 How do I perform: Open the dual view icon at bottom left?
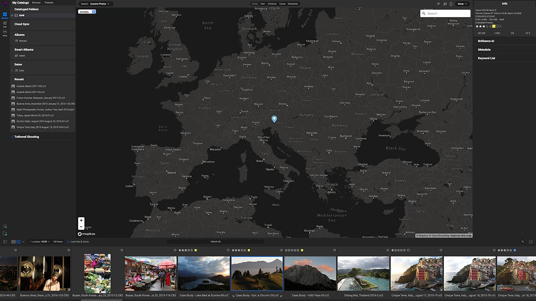pos(4,242)
